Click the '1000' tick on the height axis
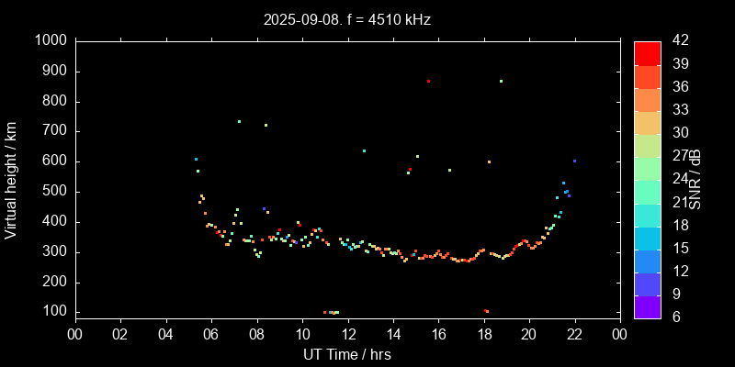This screenshot has width=735, height=367. 49,40
